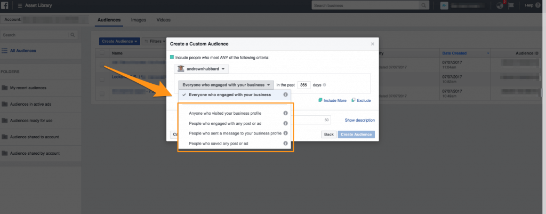Select People who saved any post or ad
The image size is (546, 214).
235,143
